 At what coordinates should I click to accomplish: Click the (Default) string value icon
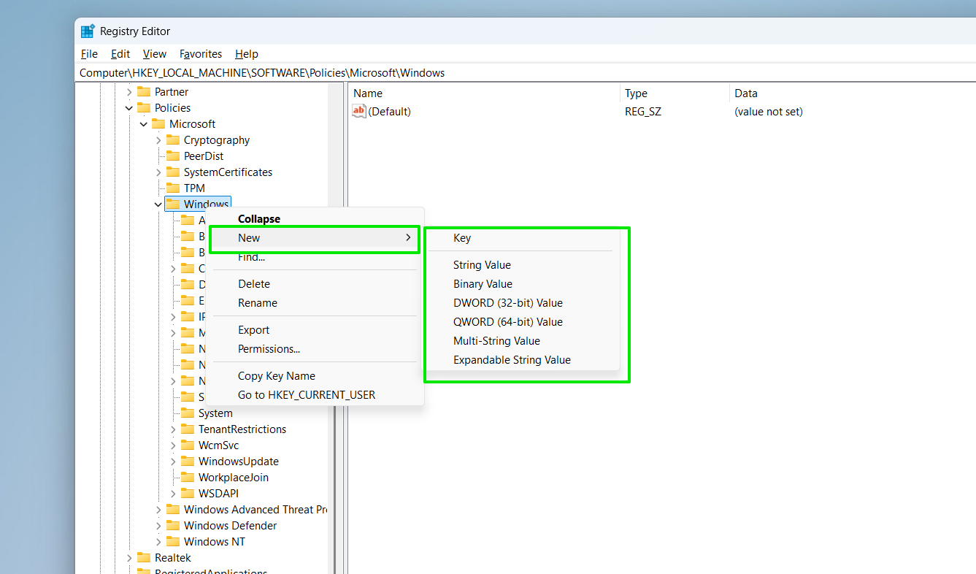click(359, 112)
